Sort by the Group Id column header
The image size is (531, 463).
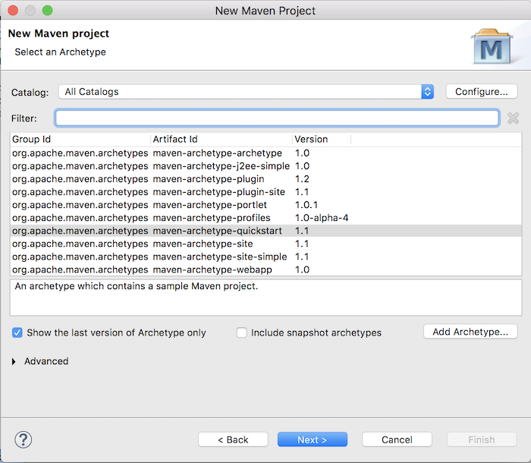pos(80,140)
